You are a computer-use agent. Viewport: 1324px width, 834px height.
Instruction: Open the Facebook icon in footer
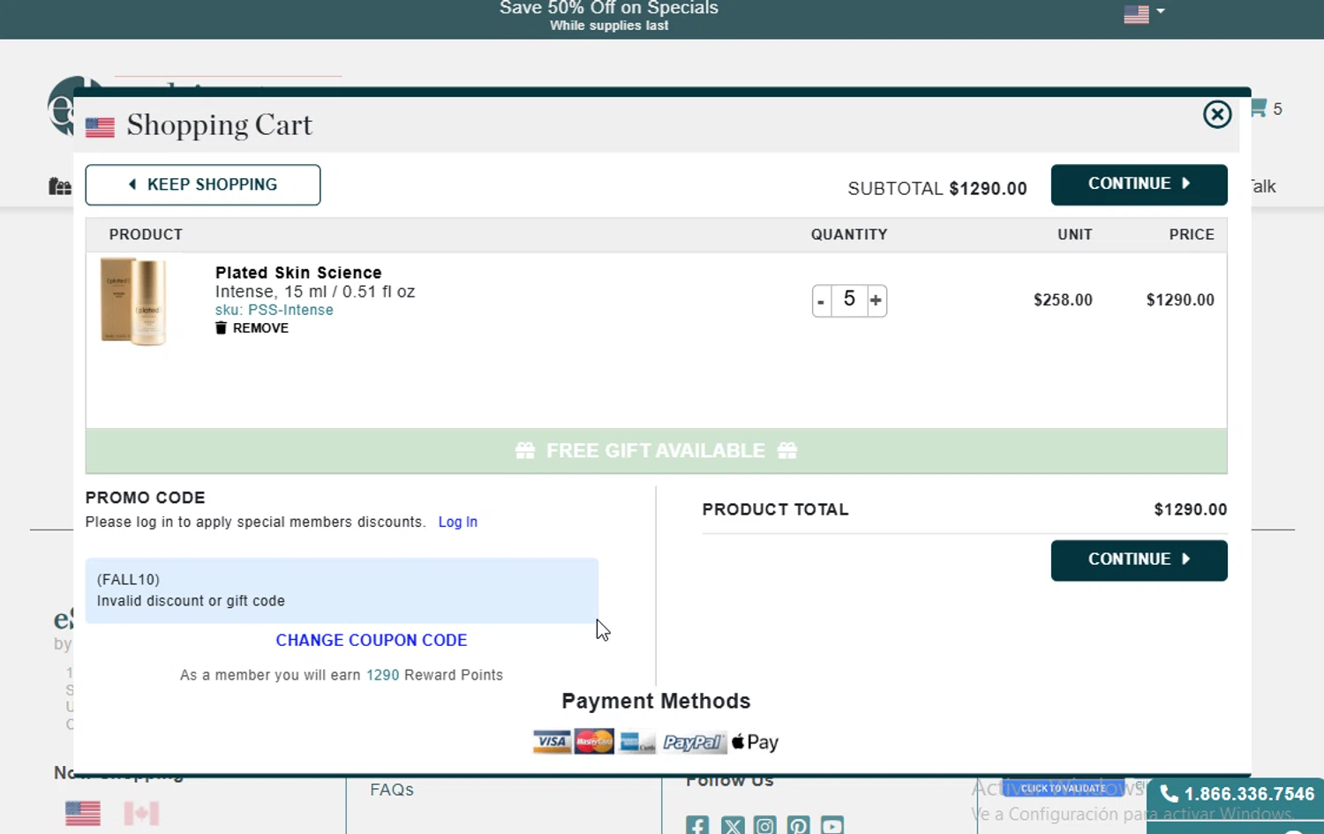697,826
